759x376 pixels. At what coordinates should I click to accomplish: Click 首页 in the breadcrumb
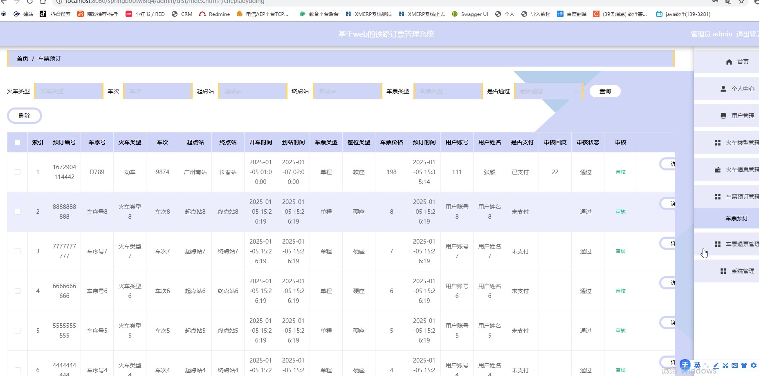pyautogui.click(x=22, y=58)
